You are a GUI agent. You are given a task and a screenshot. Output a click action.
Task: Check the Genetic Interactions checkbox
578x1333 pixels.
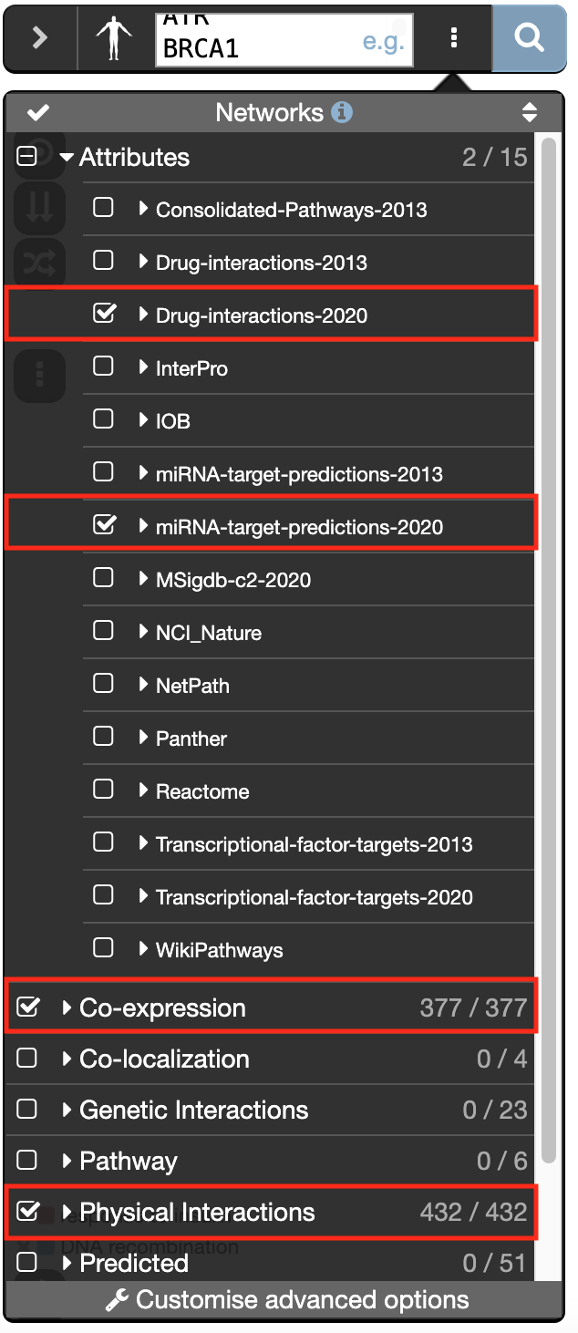tap(27, 1109)
